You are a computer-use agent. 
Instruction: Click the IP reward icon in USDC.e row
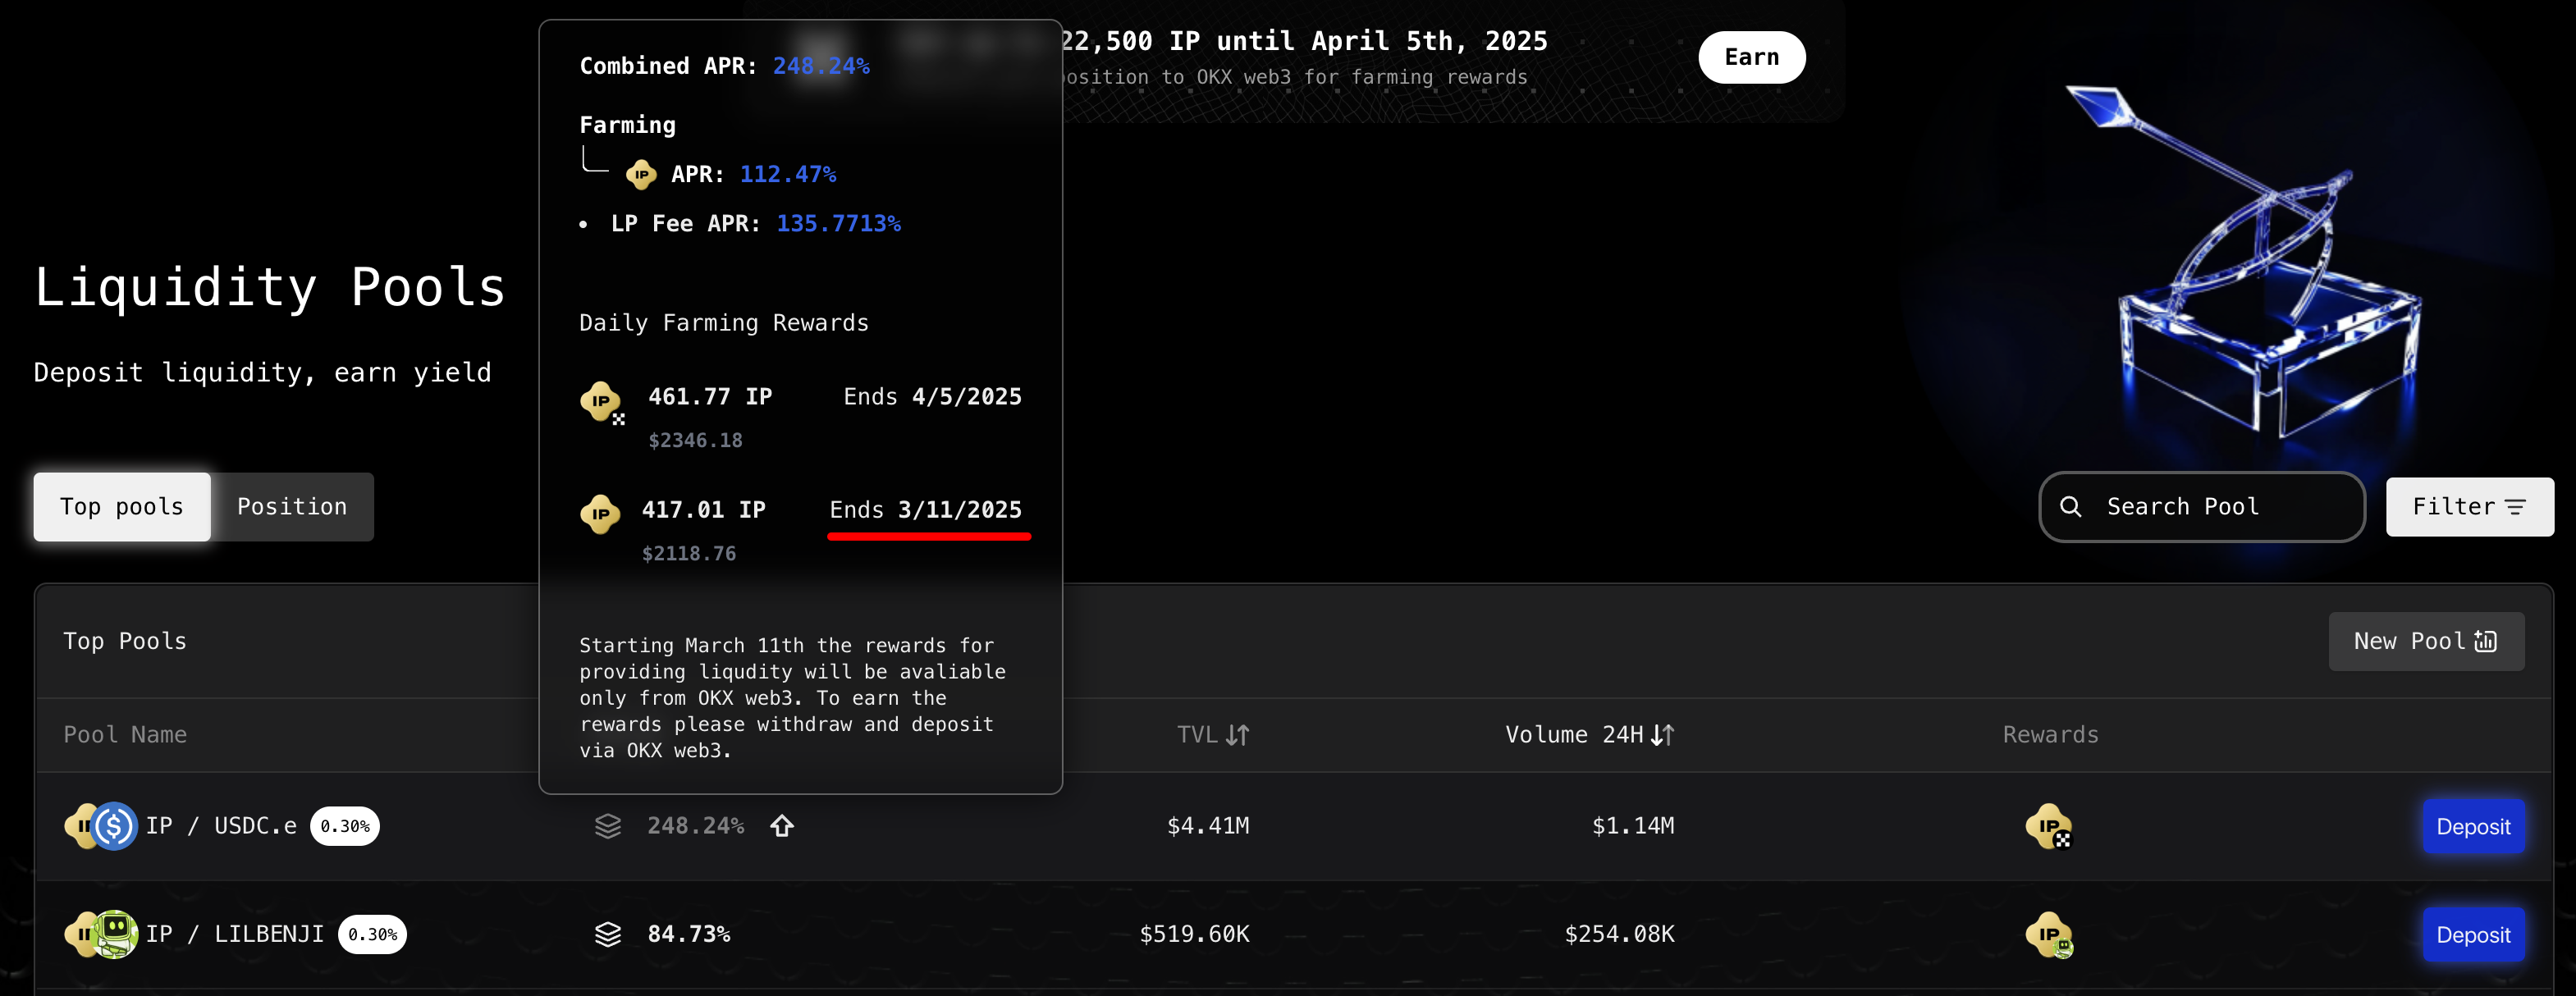pos(2048,827)
